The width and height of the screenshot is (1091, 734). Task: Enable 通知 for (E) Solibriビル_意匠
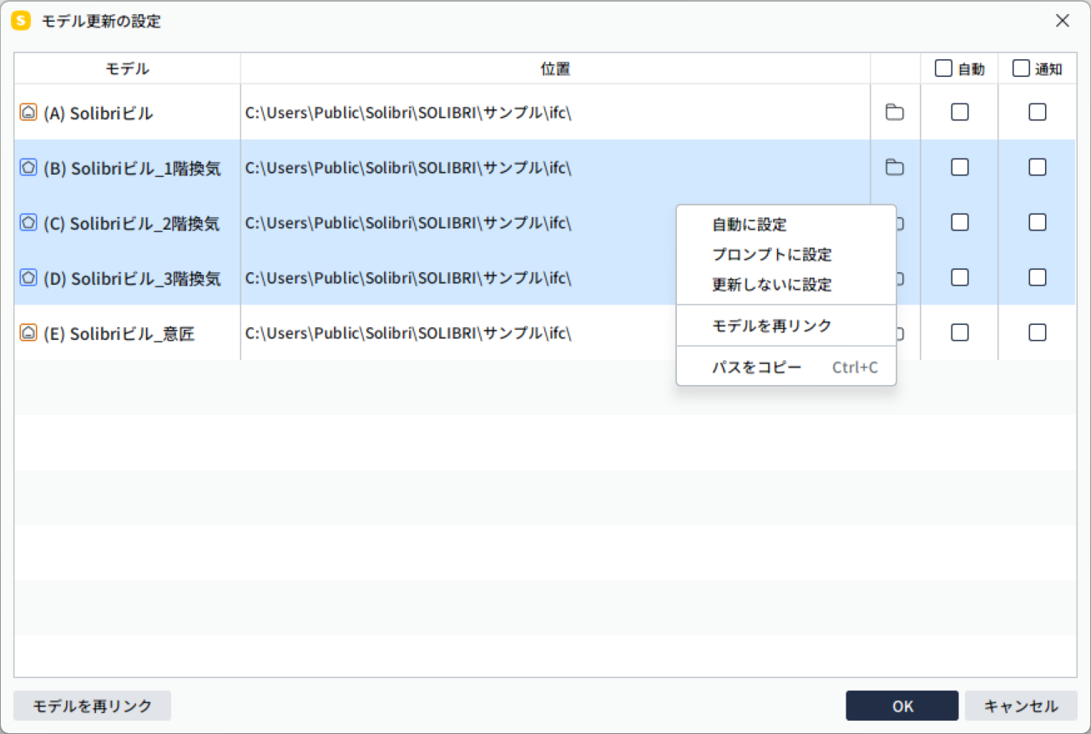1038,332
